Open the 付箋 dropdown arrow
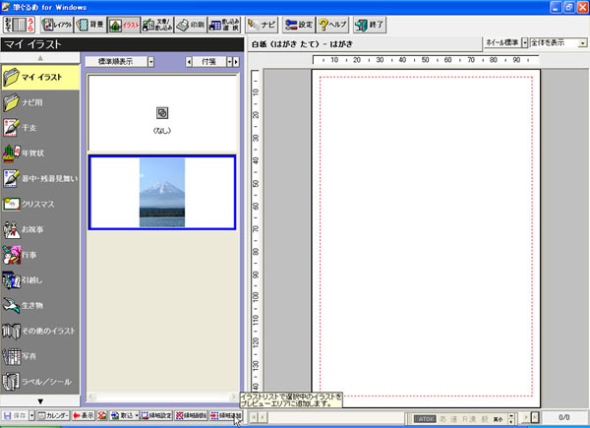This screenshot has height=428, width=590. [234, 62]
